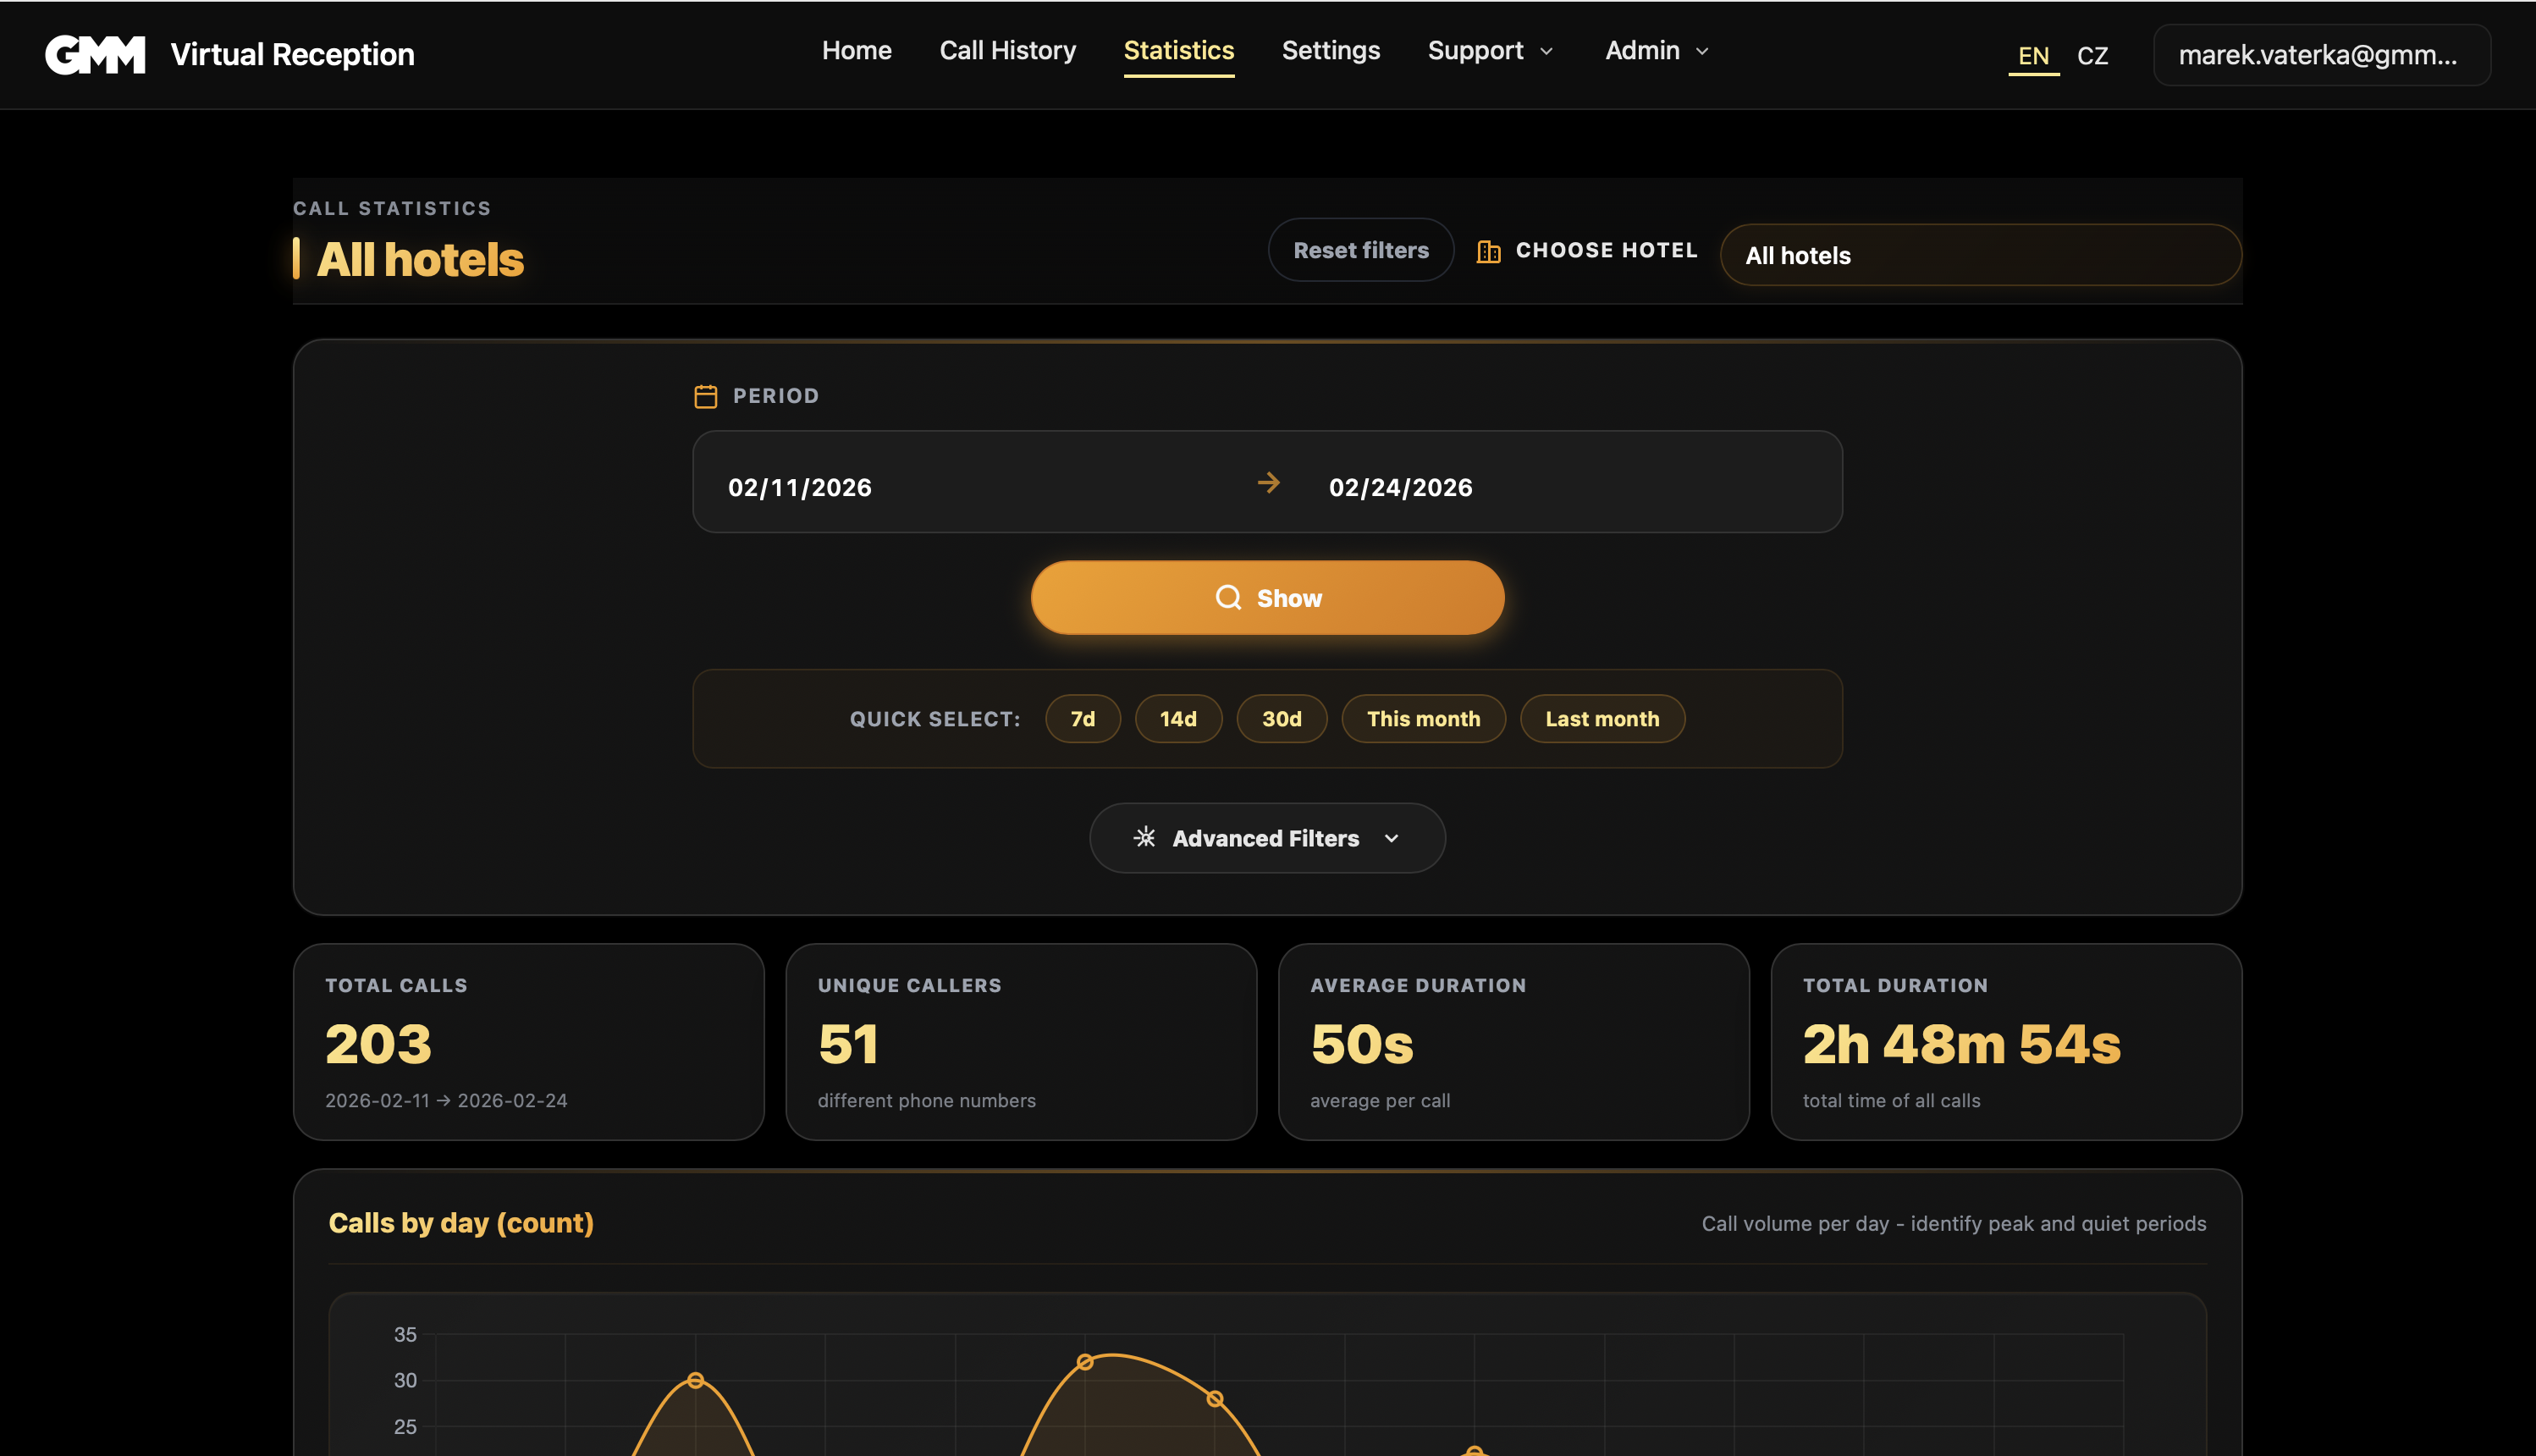Click the start date 02/11/2026 field

tap(800, 487)
